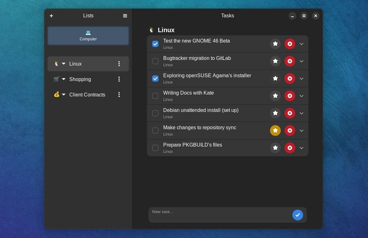The image size is (368, 238).
Task: Expand Make changes to repository sync details
Action: 302,131
